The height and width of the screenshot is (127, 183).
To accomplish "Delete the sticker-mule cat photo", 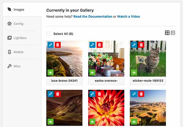I will tap(141, 45).
